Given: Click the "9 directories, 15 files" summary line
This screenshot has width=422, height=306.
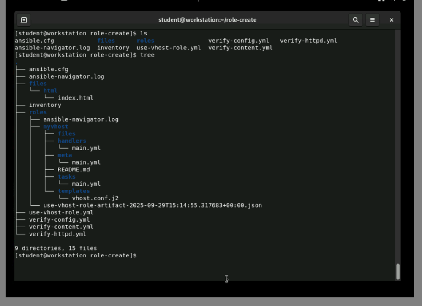Looking at the screenshot, I should [56, 249].
